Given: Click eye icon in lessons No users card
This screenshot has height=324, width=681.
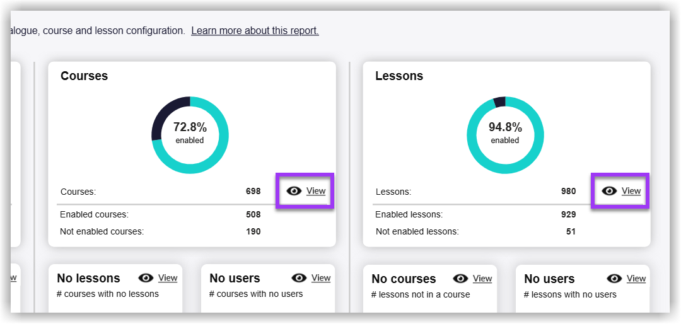Looking at the screenshot, I should [614, 279].
